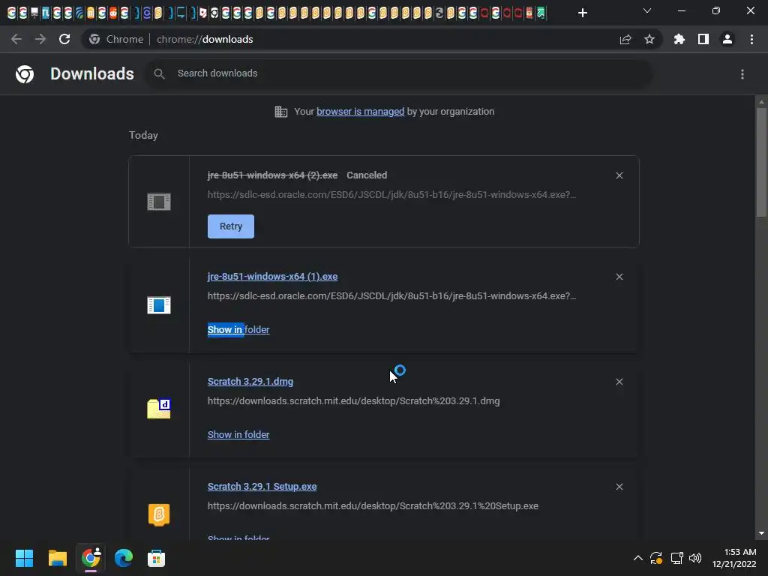Show hidden system tray icons
The width and height of the screenshot is (768, 576).
[x=637, y=558]
